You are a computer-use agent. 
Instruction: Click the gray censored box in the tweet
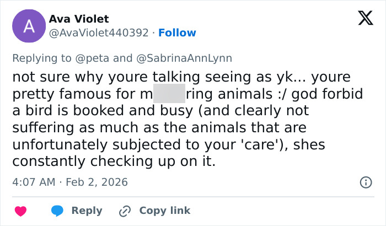[169, 94]
